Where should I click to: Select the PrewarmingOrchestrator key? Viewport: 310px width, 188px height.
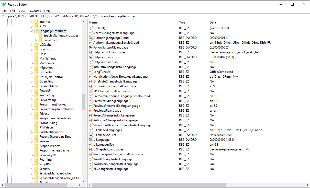[x=56, y=109]
